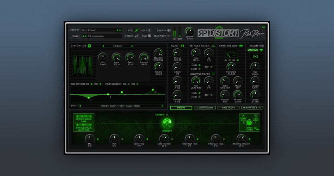Open the Path 01 routing dropdown
The height and width of the screenshot is (176, 334).
(x=121, y=106)
